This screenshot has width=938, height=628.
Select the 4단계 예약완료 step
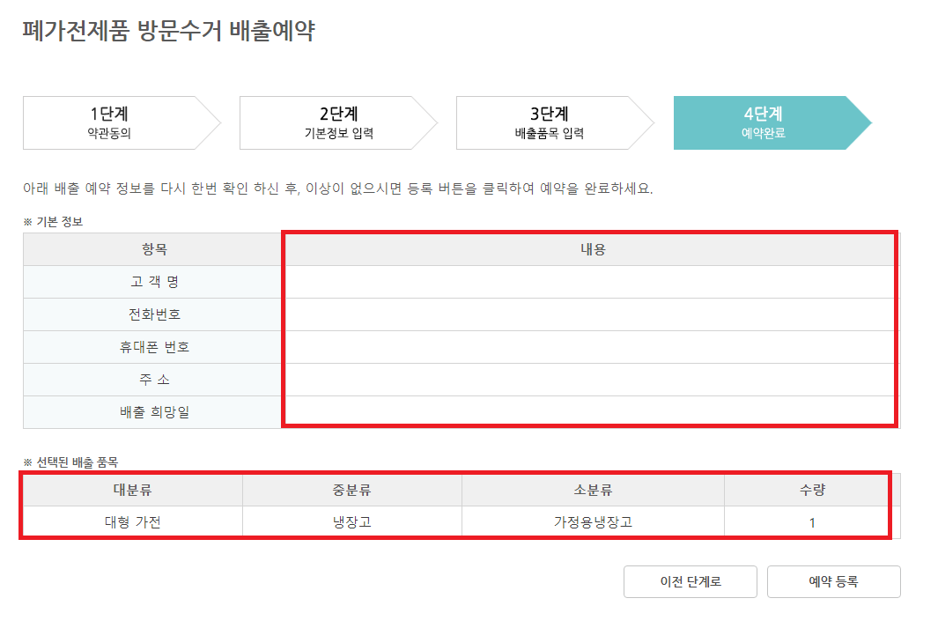772,122
